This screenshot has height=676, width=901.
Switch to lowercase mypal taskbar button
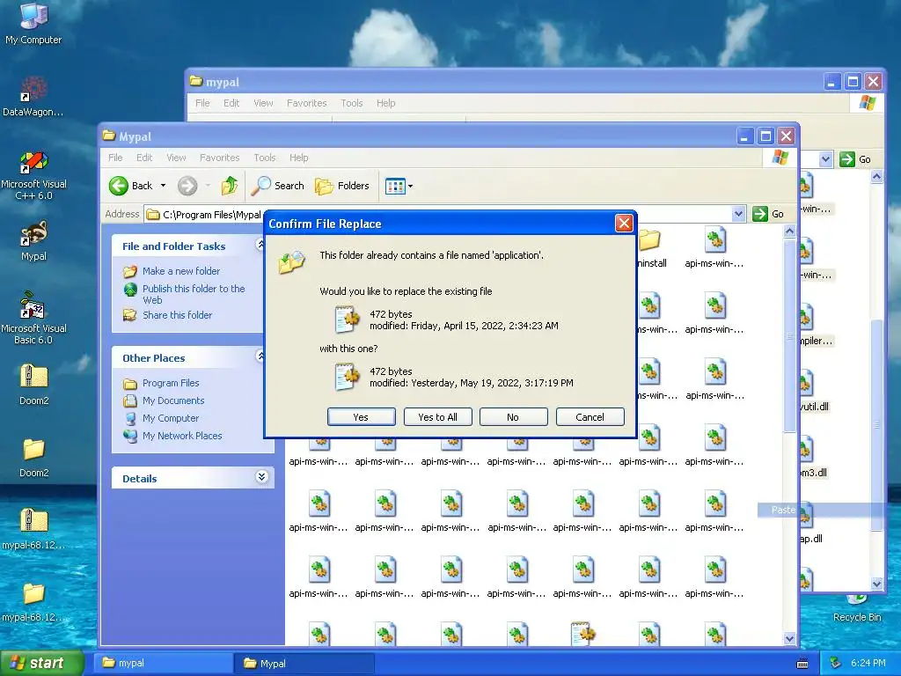click(163, 663)
